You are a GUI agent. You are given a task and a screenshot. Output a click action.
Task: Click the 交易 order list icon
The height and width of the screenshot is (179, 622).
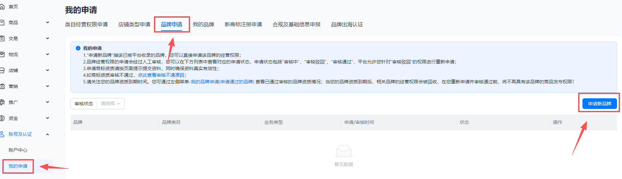2,39
